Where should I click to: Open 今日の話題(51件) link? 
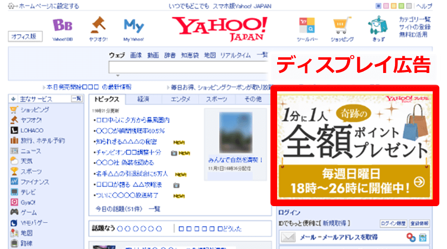point(118,209)
